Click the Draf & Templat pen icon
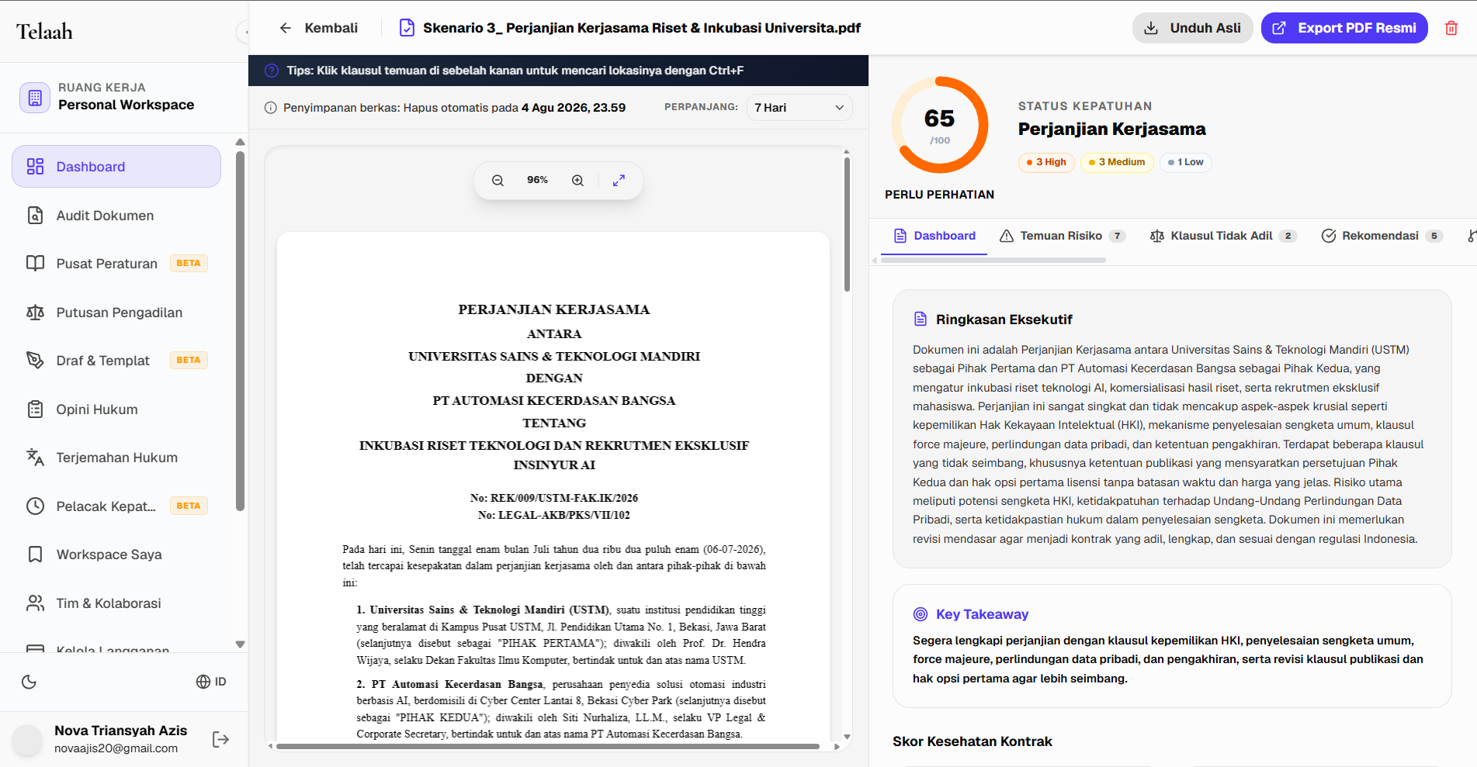1477x767 pixels. [x=35, y=361]
